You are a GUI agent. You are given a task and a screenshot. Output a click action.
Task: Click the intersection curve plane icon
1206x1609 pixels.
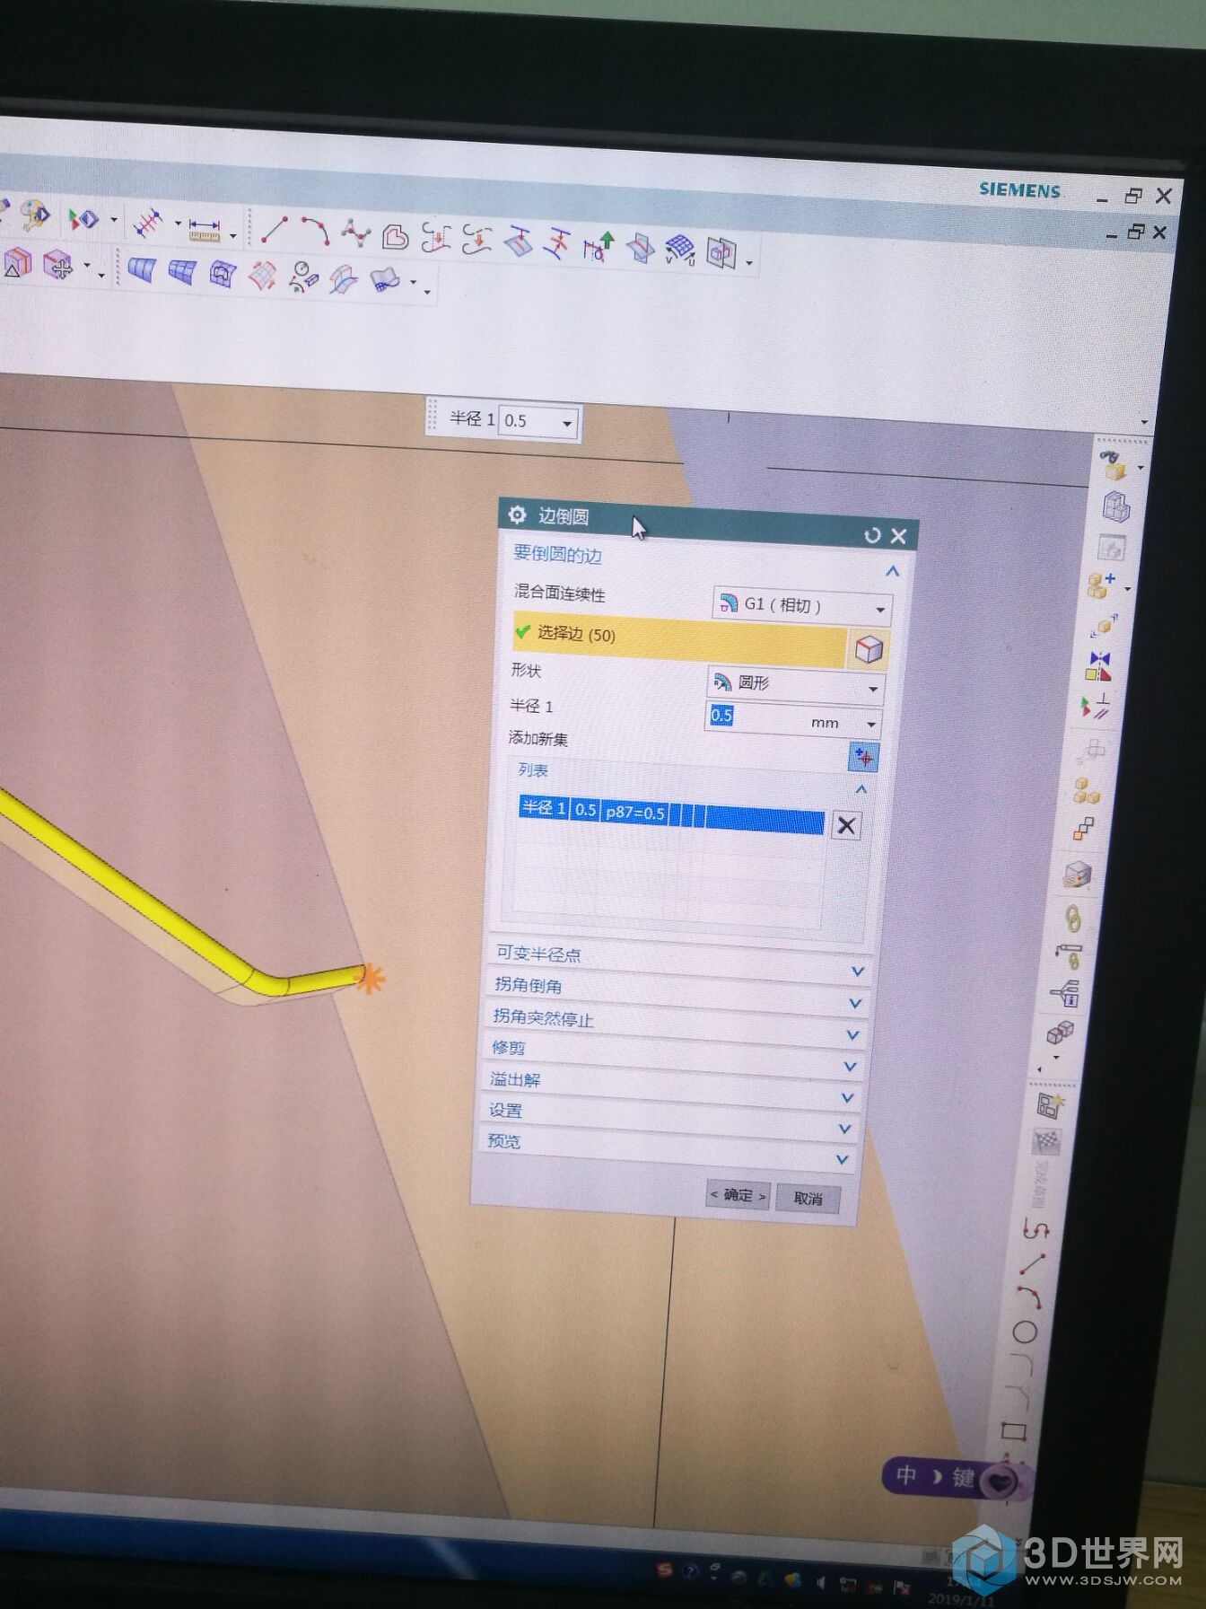(640, 247)
